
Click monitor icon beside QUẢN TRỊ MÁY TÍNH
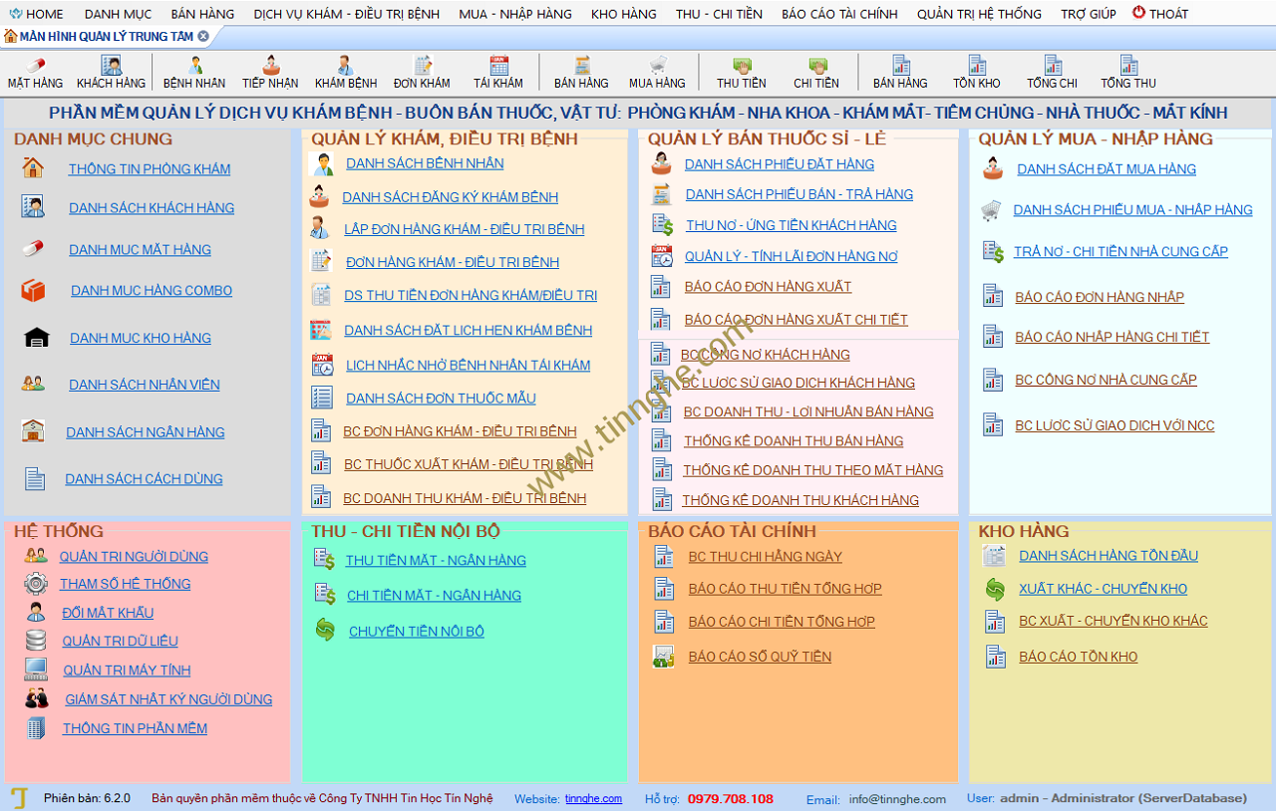click(x=36, y=670)
